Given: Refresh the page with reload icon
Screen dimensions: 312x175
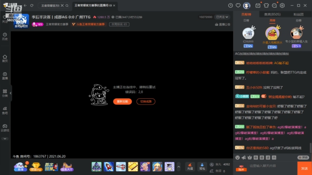Looking at the screenshot, I should [x=32, y=5].
